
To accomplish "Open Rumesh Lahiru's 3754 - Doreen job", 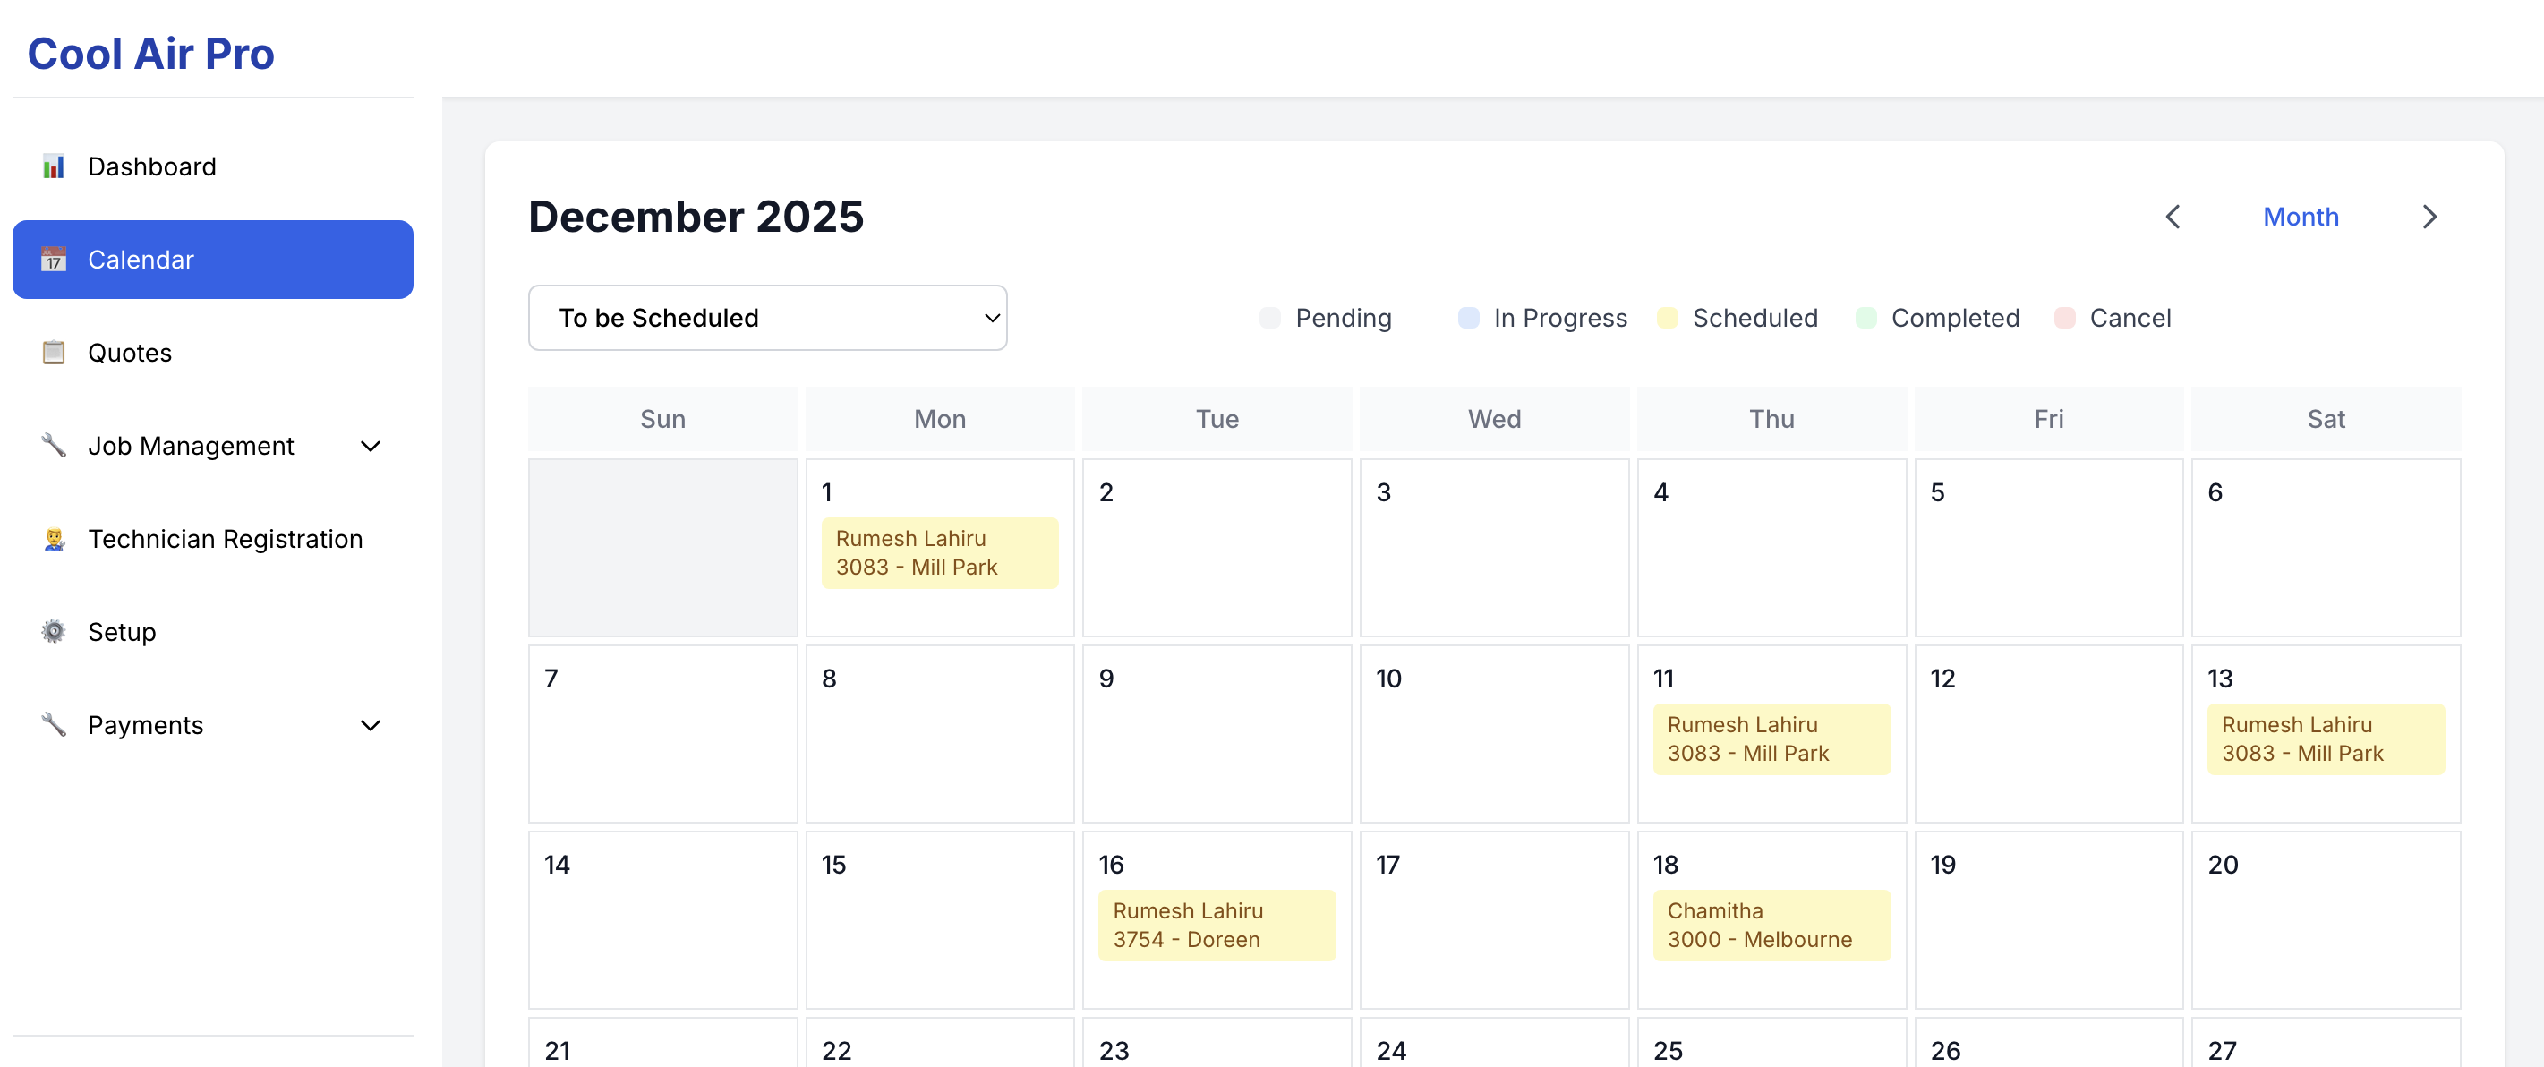I will pos(1216,925).
